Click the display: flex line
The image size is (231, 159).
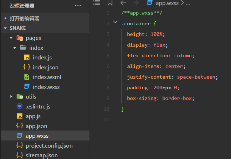tap(147, 45)
